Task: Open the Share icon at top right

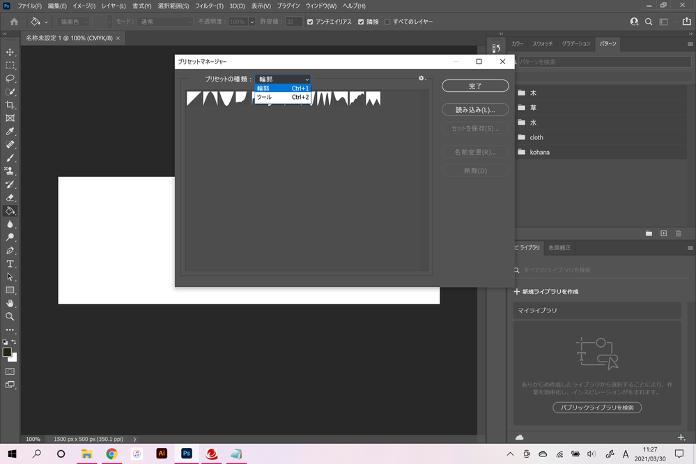Action: (x=687, y=22)
